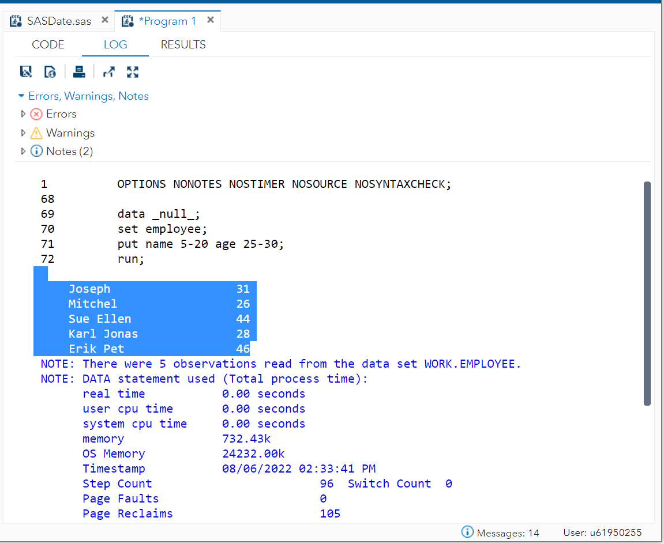This screenshot has width=664, height=544.
Task: Expand the Errors section
Action: pos(22,114)
